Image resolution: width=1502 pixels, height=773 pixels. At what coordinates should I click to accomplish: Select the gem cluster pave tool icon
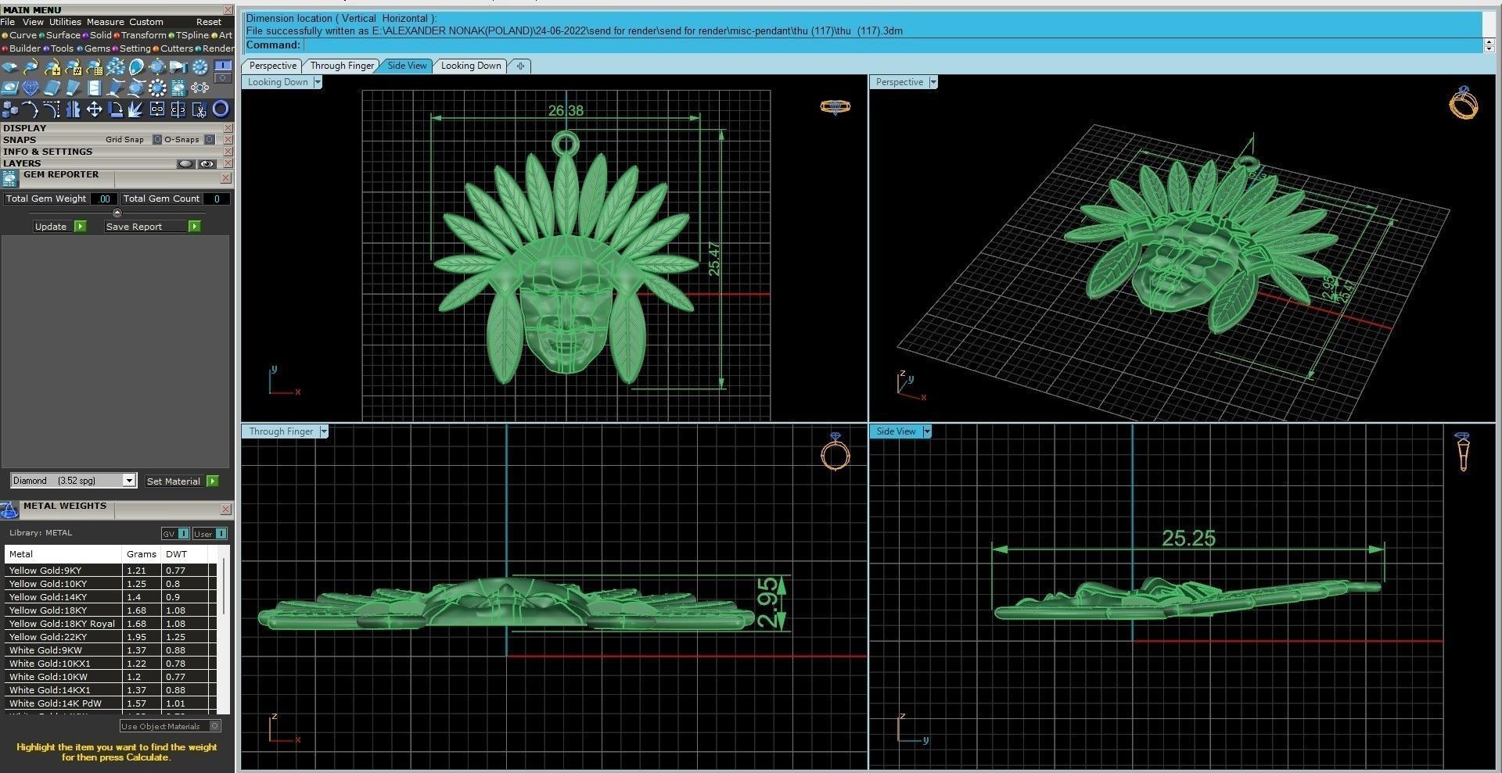(116, 67)
